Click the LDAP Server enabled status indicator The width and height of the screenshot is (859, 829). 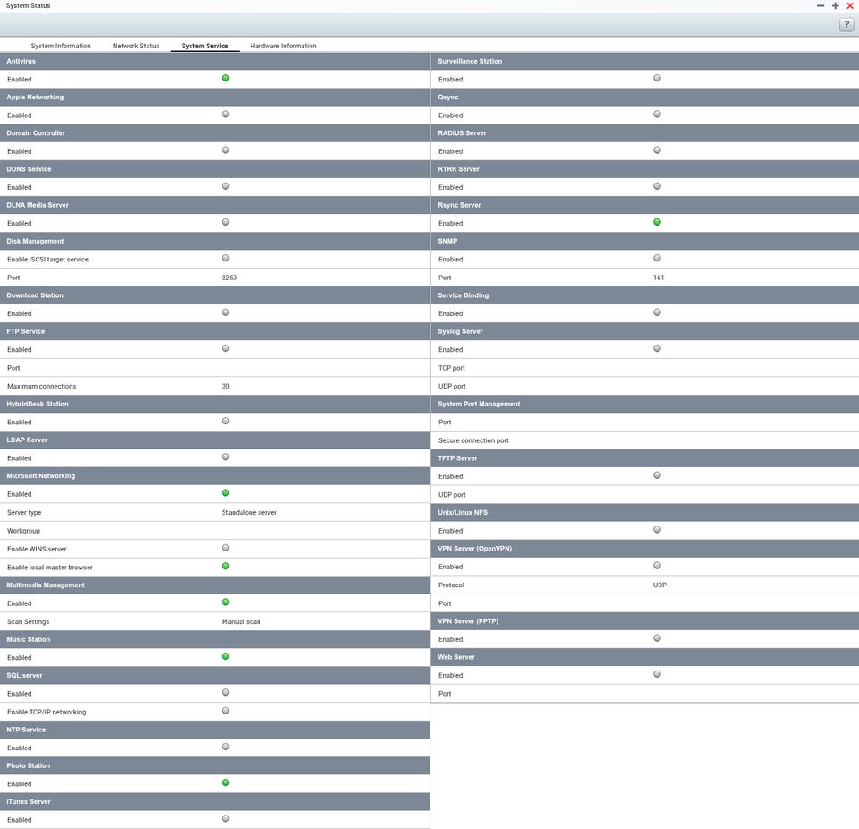(x=225, y=457)
